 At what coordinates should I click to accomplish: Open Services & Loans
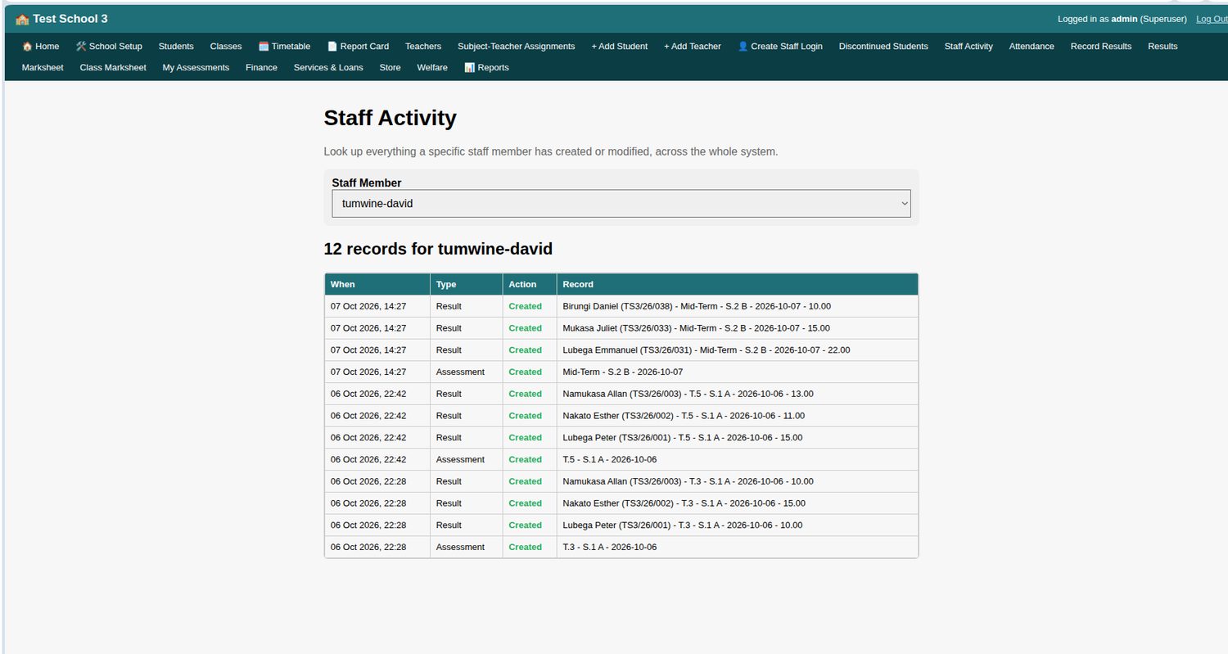328,68
